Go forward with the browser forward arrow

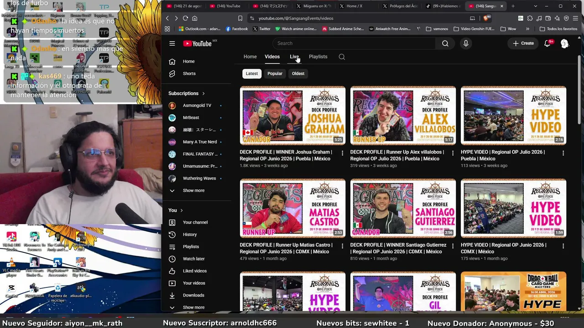coord(176,18)
